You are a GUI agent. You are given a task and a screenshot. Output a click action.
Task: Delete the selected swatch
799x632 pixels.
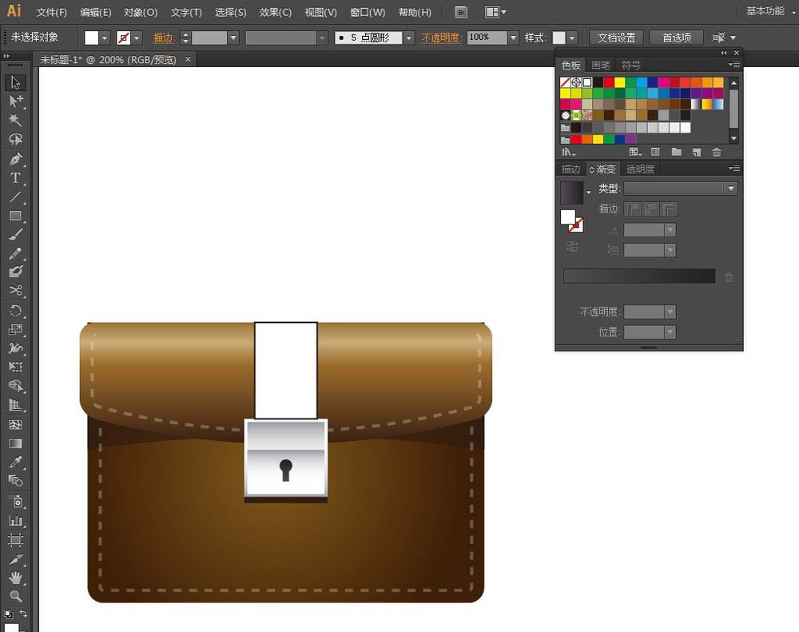coord(717,152)
